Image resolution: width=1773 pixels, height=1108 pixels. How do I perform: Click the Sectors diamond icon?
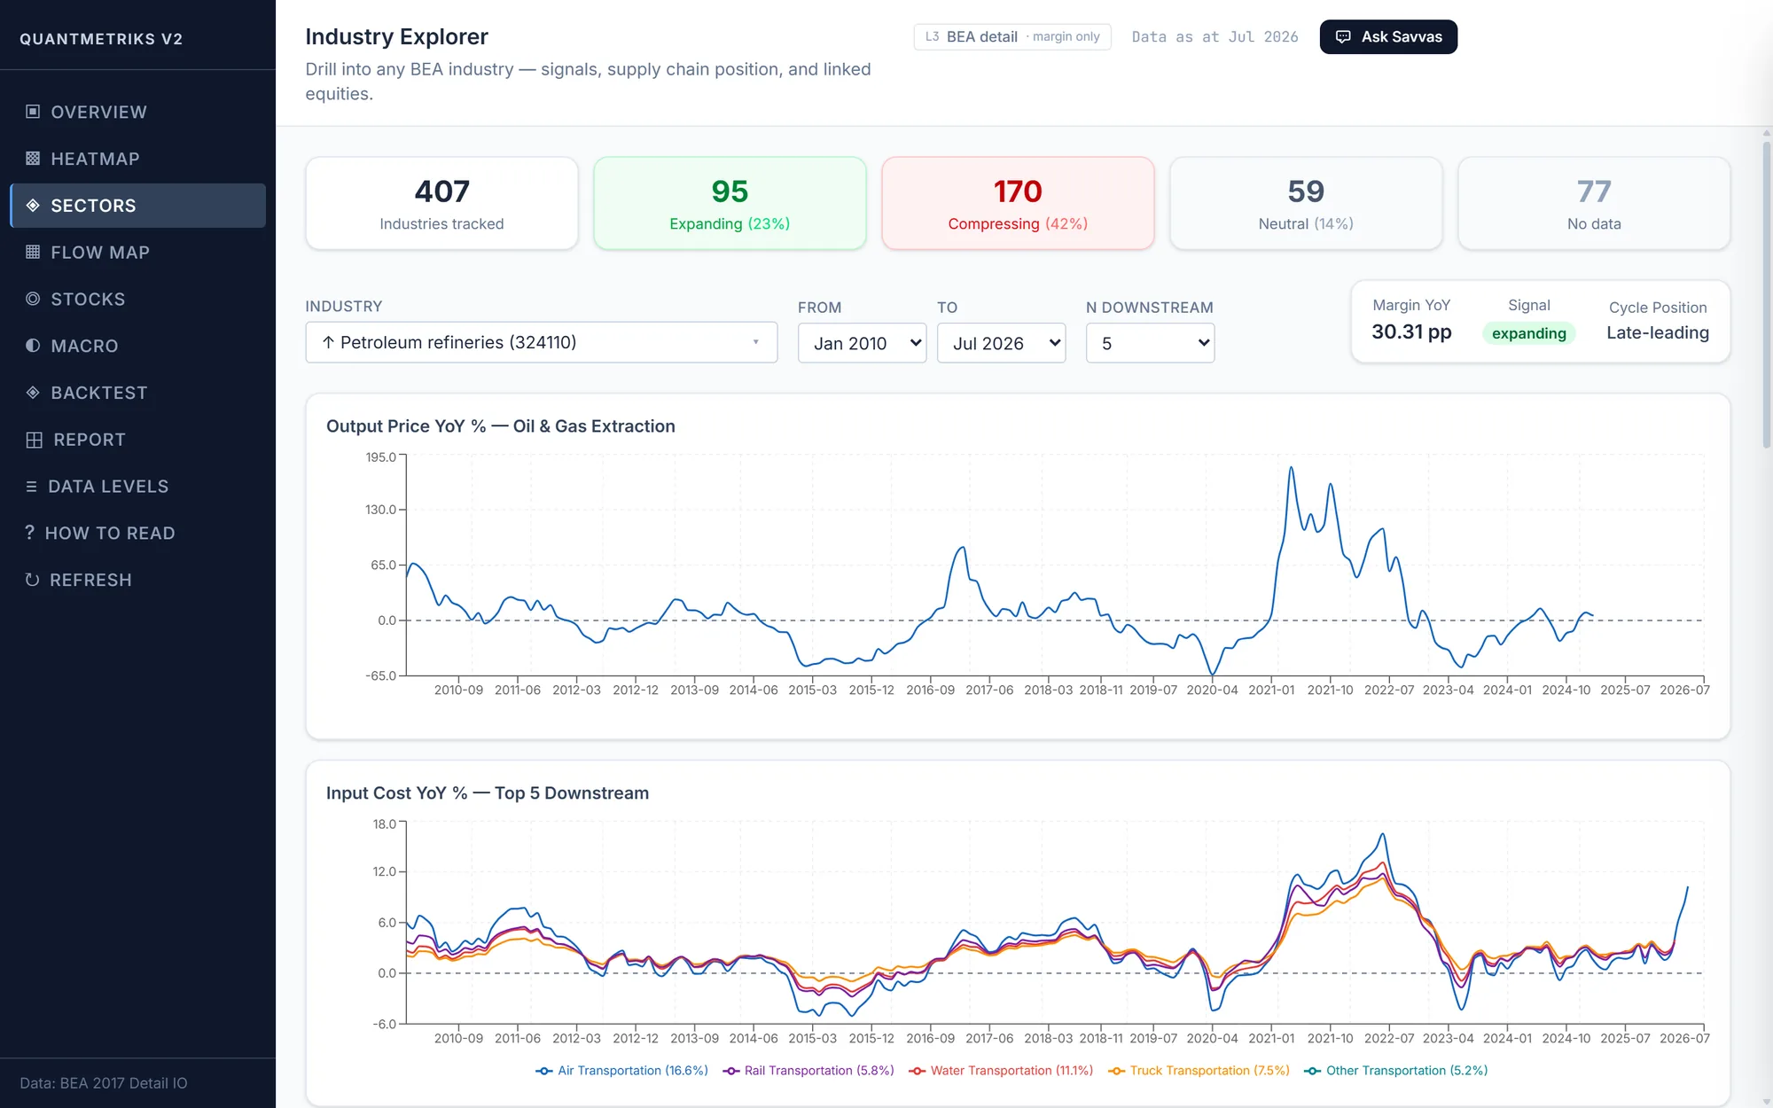pyautogui.click(x=33, y=206)
